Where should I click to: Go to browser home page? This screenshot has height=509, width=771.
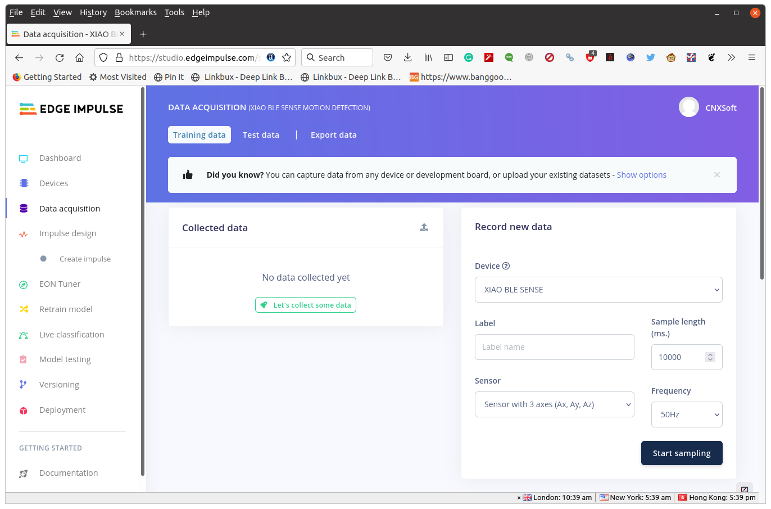click(x=80, y=57)
